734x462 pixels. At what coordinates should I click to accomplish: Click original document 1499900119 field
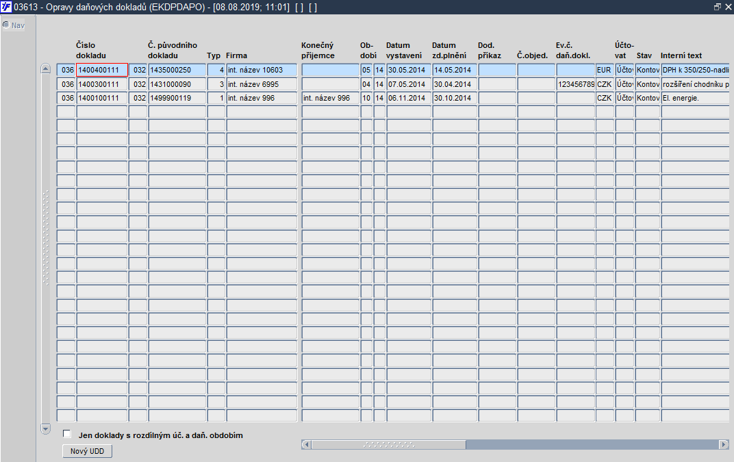[x=177, y=99]
